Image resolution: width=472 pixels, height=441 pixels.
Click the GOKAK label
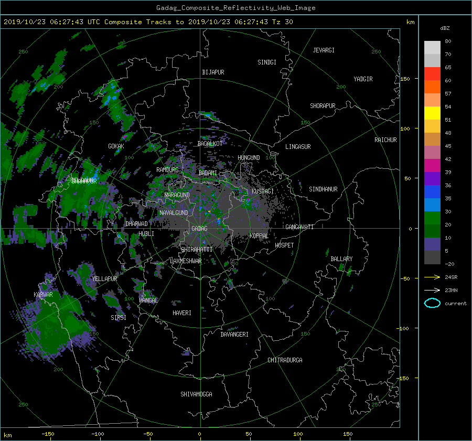116,146
